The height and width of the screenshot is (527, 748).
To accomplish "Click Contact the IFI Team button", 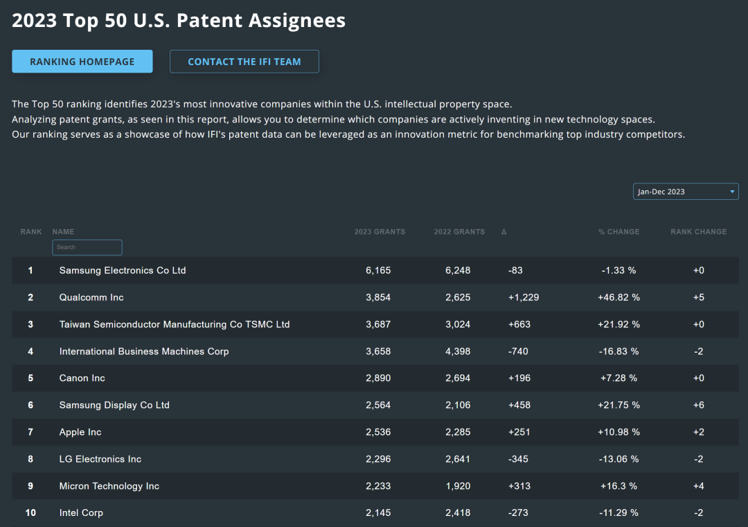I will [x=244, y=62].
